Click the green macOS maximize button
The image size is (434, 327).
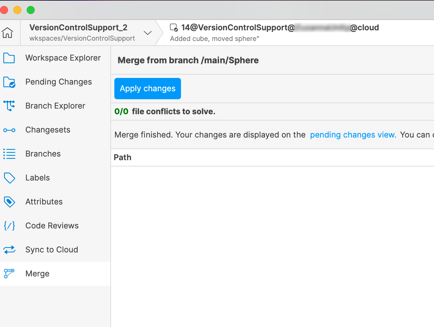coord(31,10)
